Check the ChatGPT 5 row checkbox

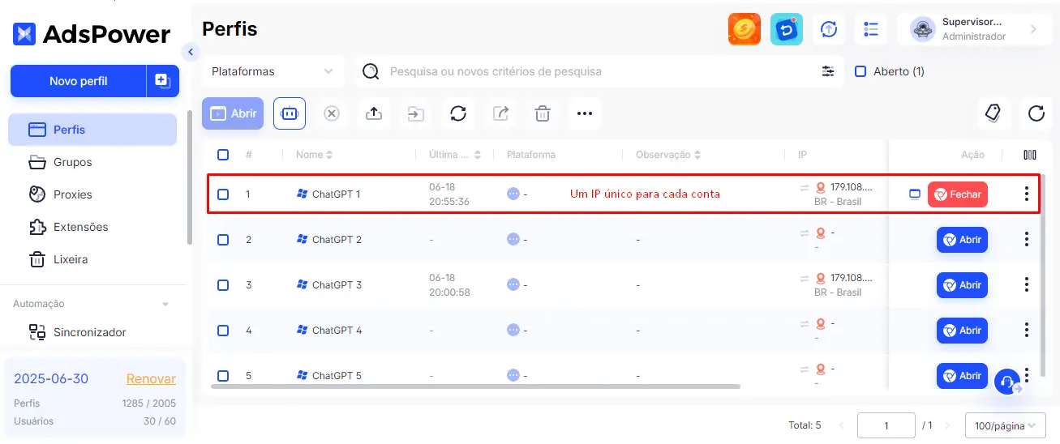click(223, 376)
